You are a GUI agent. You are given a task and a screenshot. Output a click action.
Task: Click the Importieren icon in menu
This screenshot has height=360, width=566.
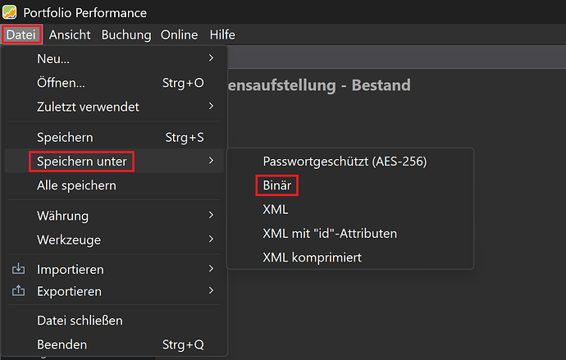pos(19,269)
